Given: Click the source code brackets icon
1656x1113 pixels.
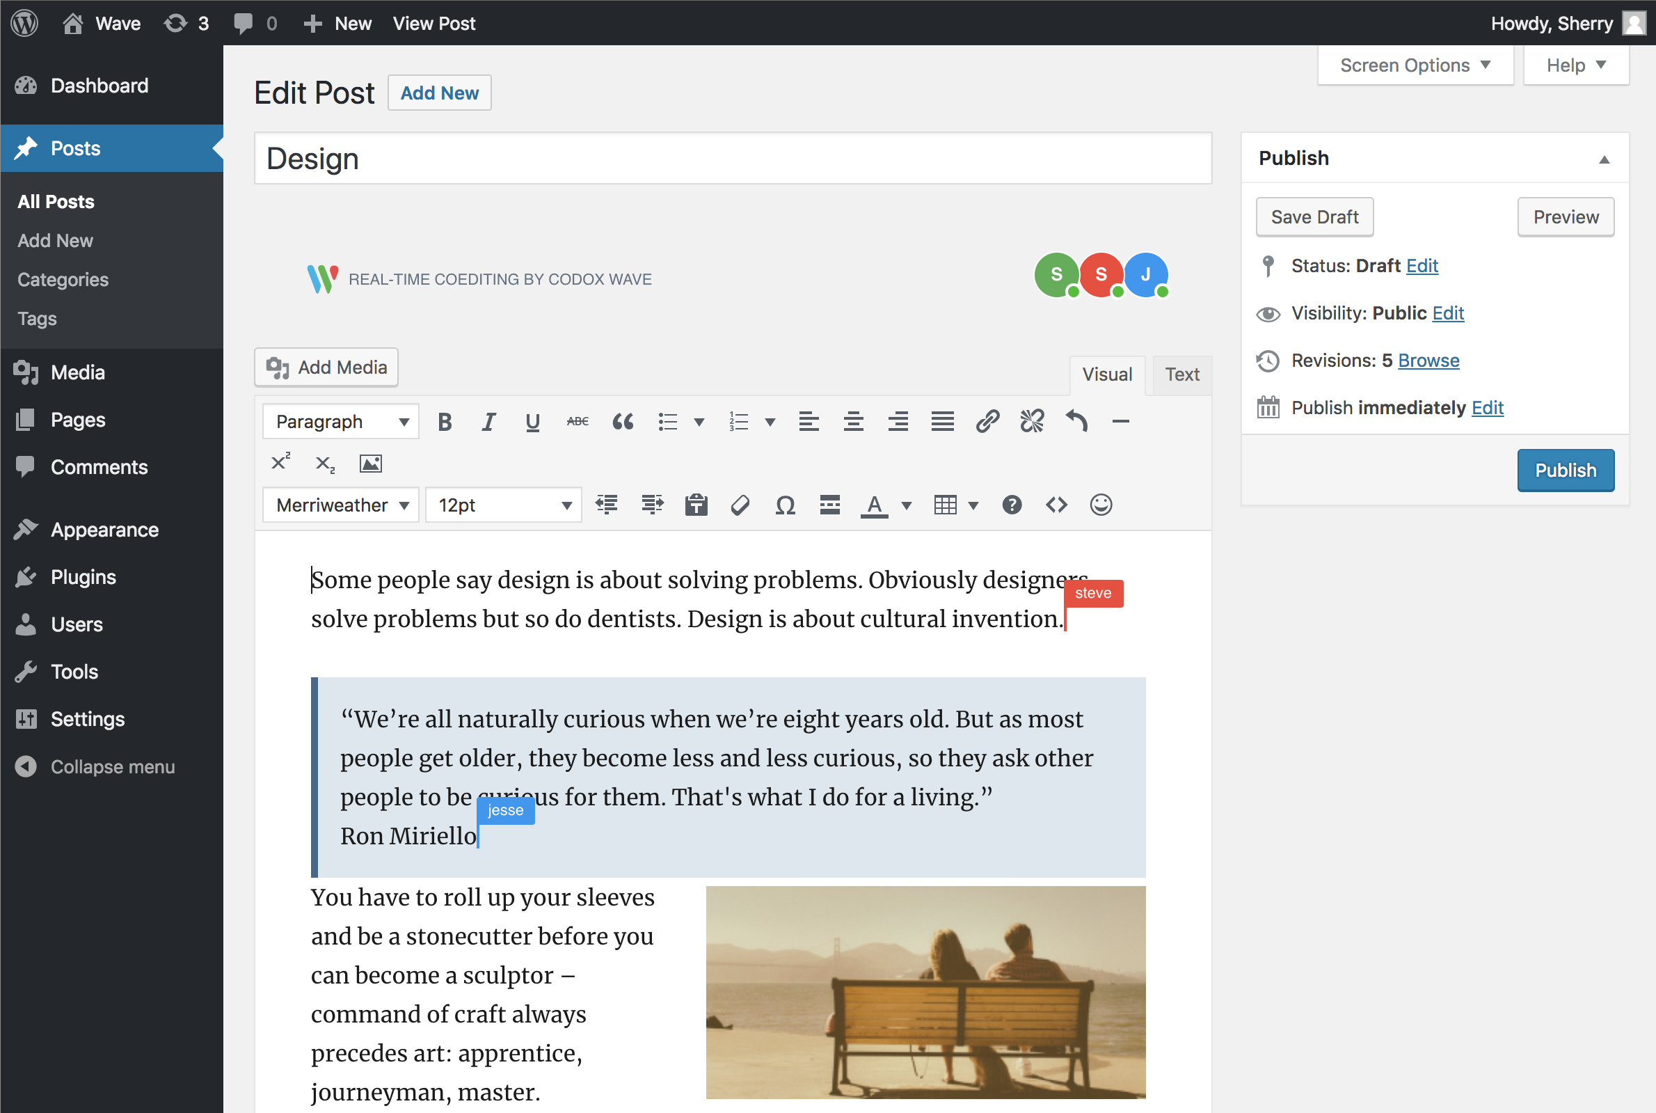Looking at the screenshot, I should [x=1056, y=505].
